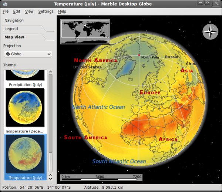Switch to the Legend tab
222x192 pixels.
click(x=11, y=29)
